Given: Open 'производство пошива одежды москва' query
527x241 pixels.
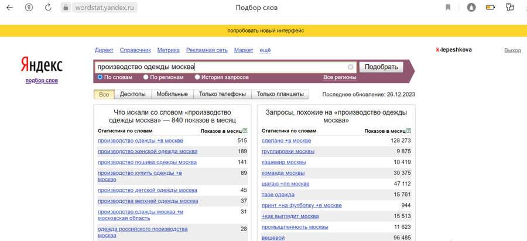Looking at the screenshot, I should [147, 162].
